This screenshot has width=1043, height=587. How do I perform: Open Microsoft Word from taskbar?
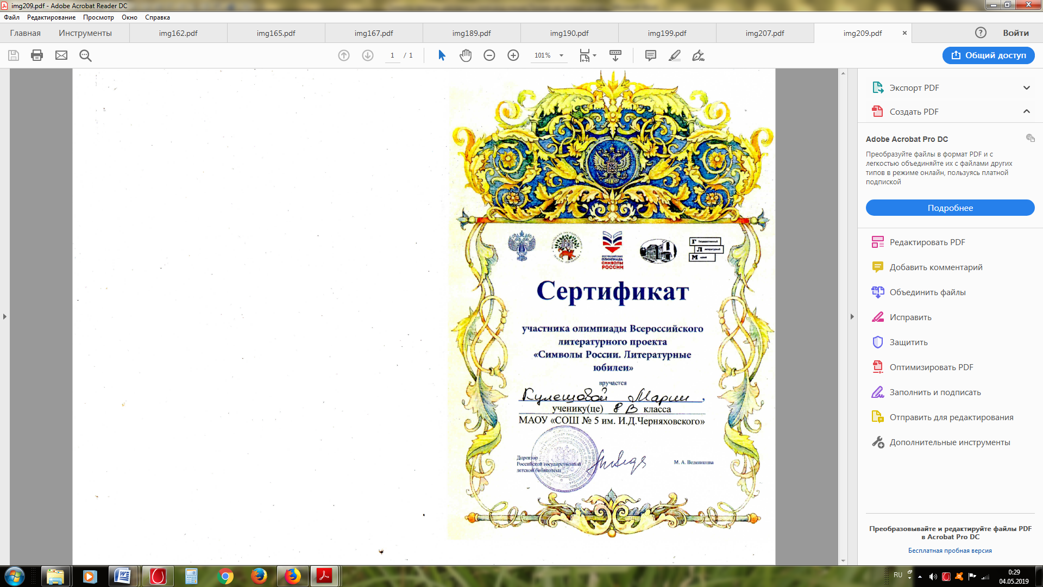pyautogui.click(x=123, y=576)
